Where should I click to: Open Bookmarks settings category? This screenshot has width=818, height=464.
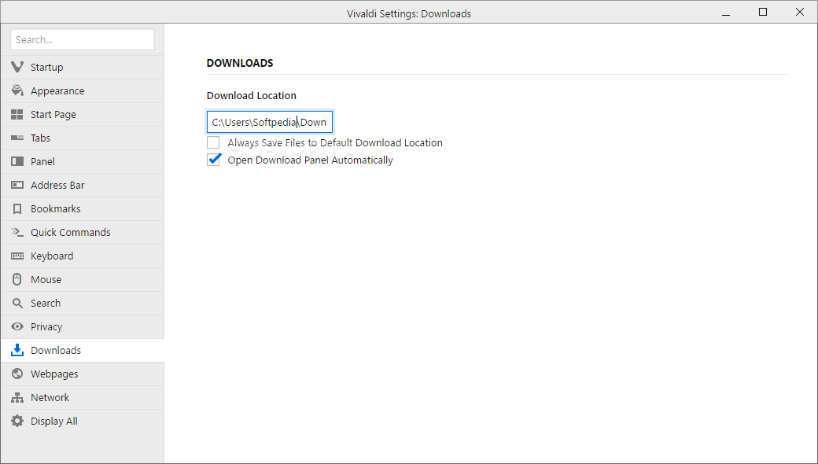point(83,208)
